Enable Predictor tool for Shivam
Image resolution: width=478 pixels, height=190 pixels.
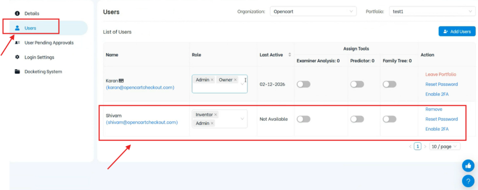point(357,119)
